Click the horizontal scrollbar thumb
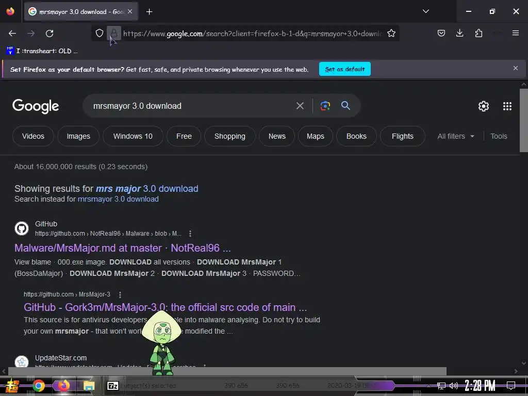 pos(227,371)
